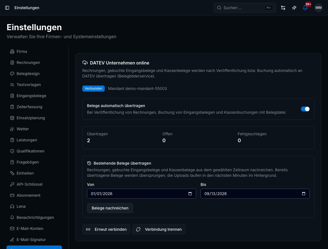Click the DATEV cloud upload icon
The width and height of the screenshot is (328, 249).
click(x=85, y=63)
